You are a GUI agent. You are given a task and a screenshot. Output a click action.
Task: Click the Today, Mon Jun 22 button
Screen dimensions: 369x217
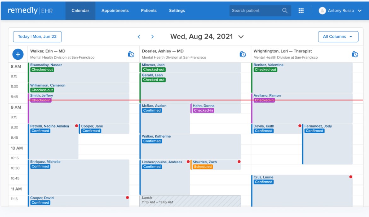point(37,36)
